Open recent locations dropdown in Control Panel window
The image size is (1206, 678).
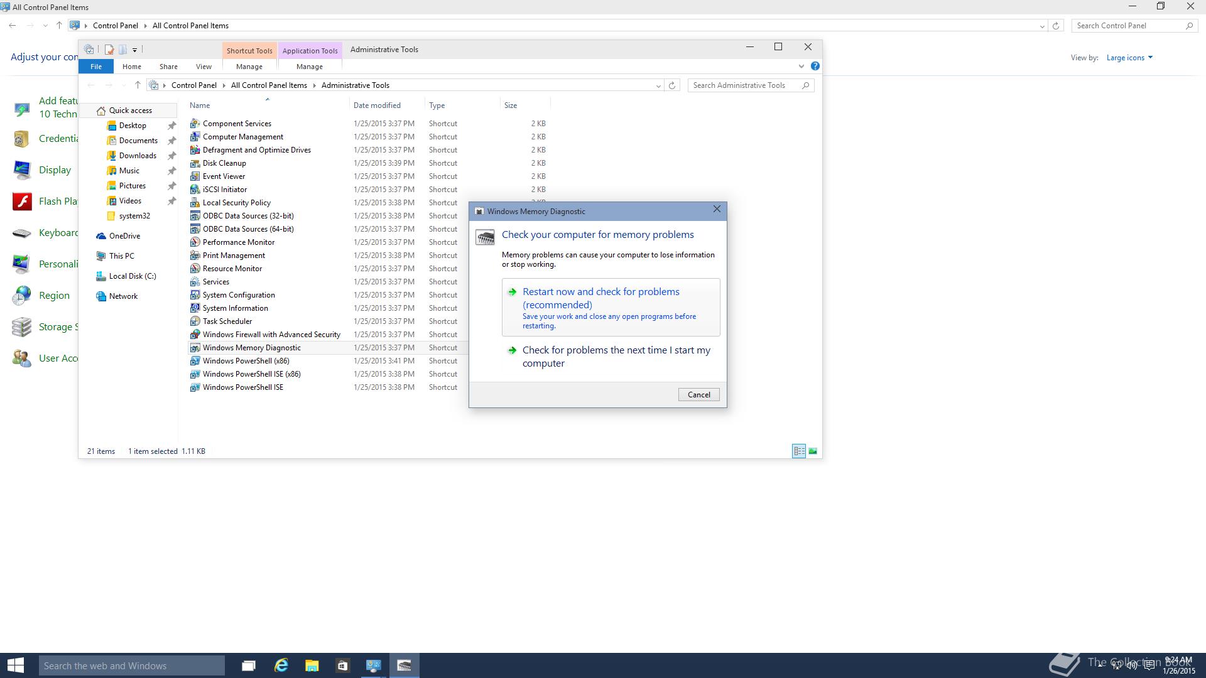[45, 26]
